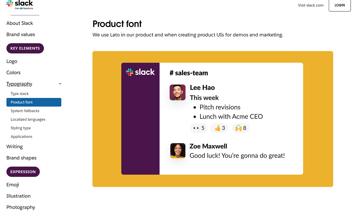
Task: Switch to the Type stack page
Action: [20, 94]
